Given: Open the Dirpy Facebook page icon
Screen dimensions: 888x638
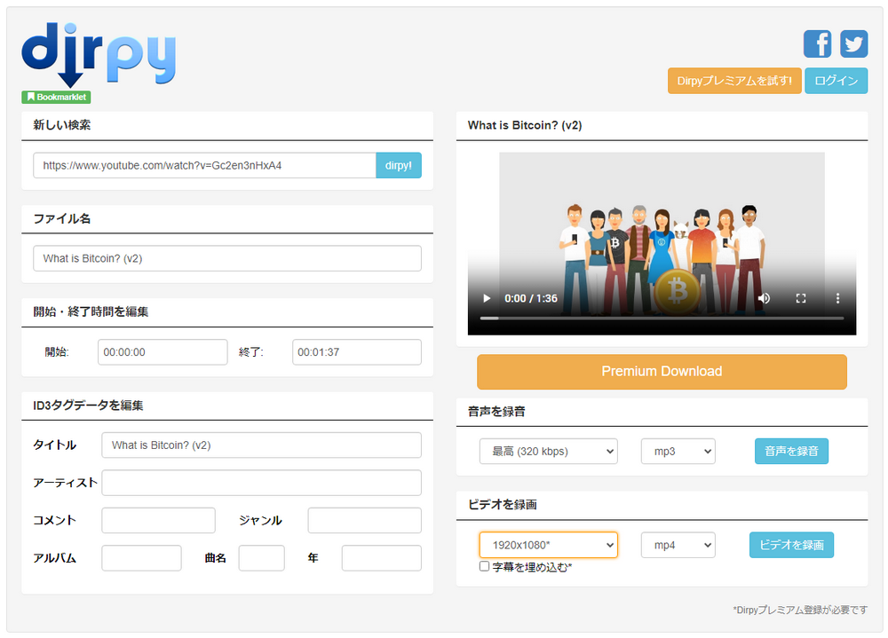Looking at the screenshot, I should click(x=817, y=43).
